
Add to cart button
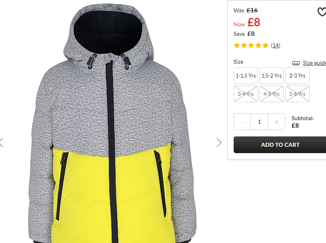click(x=280, y=145)
